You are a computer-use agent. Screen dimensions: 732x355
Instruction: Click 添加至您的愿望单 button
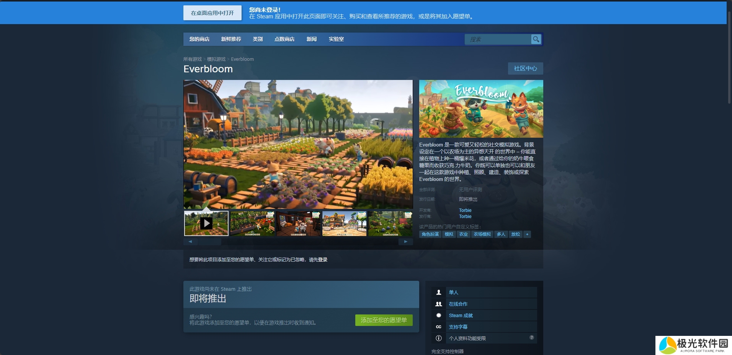click(384, 320)
